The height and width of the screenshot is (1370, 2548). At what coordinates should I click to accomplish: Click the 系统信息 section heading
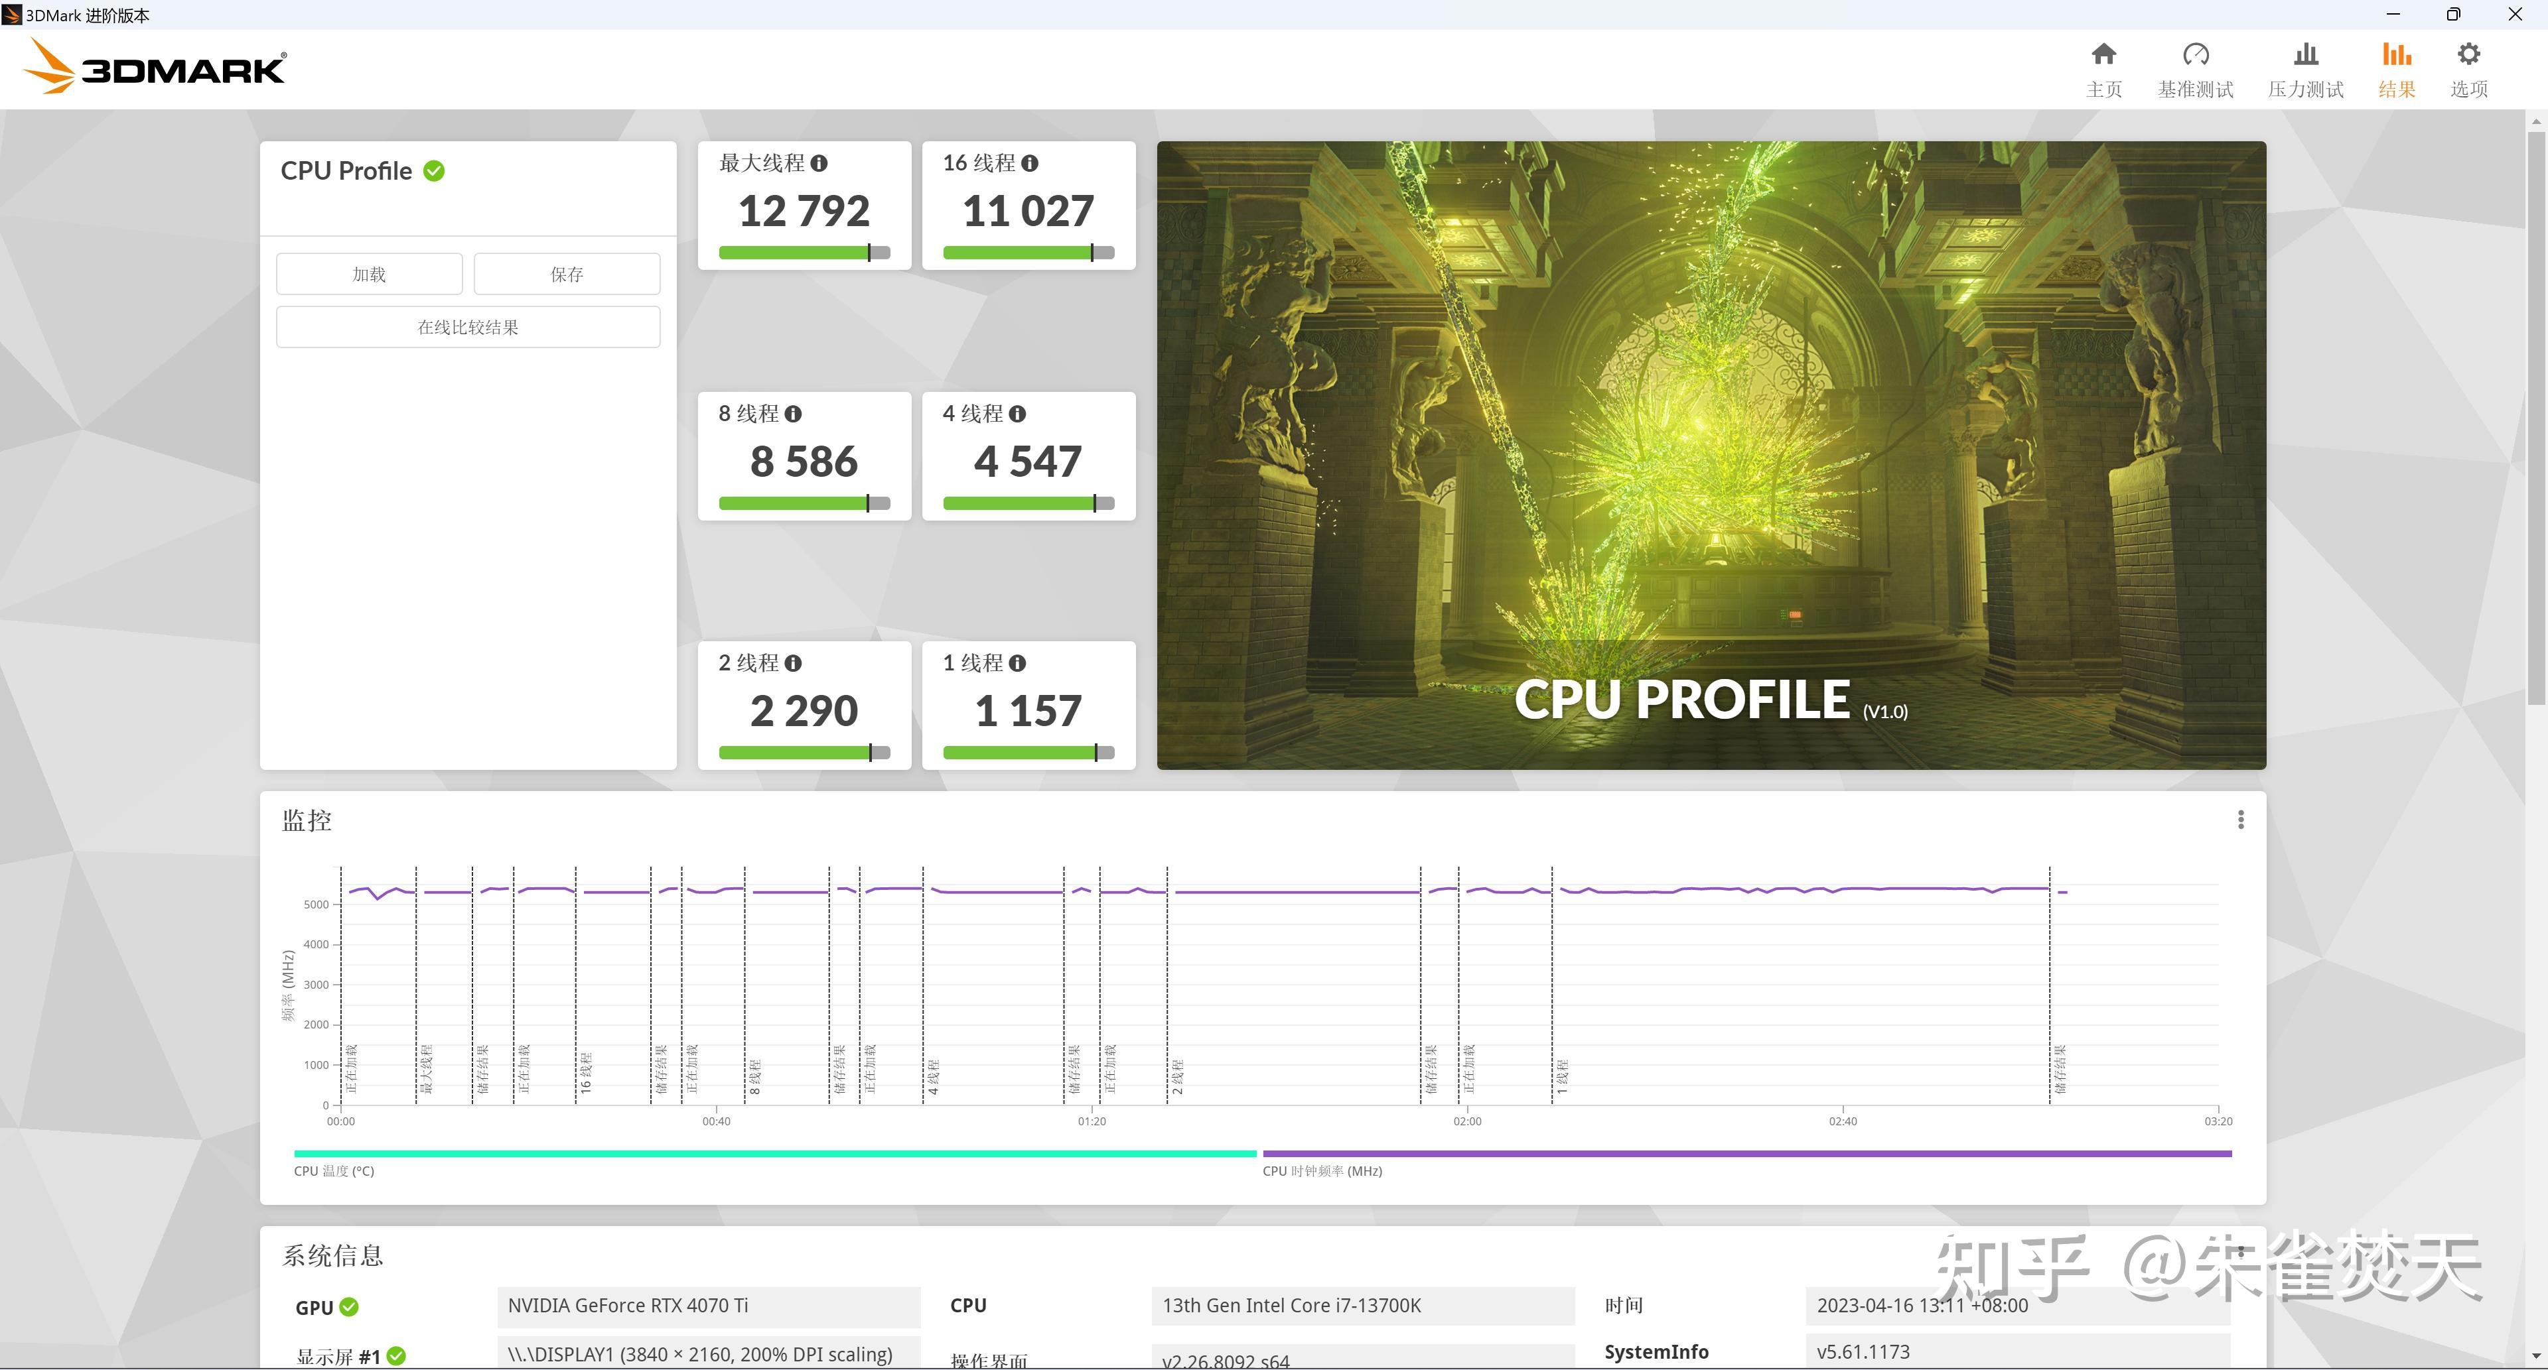point(332,1257)
